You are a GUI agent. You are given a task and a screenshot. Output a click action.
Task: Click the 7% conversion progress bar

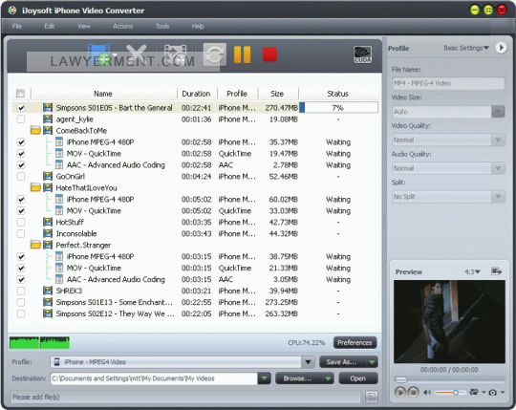click(x=338, y=108)
